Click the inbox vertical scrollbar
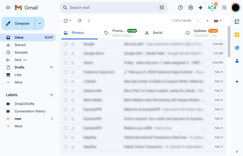 229,42
